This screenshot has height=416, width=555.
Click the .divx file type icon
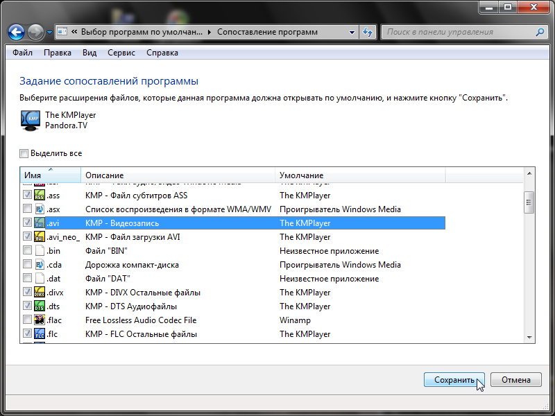coord(40,292)
